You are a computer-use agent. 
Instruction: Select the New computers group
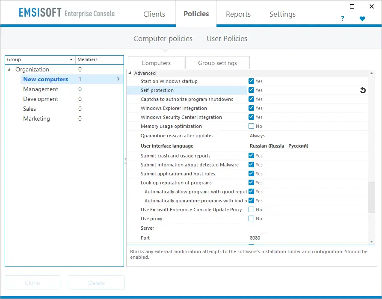click(x=45, y=79)
